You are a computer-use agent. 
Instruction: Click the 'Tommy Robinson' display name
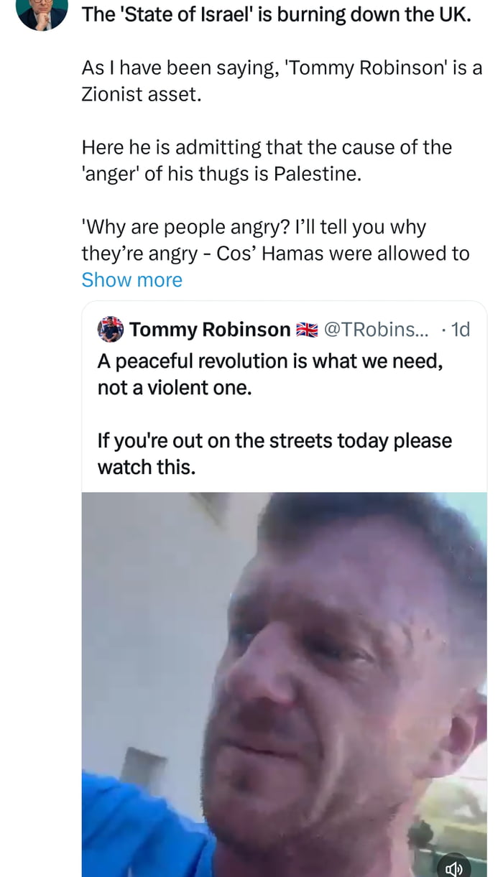(x=208, y=329)
